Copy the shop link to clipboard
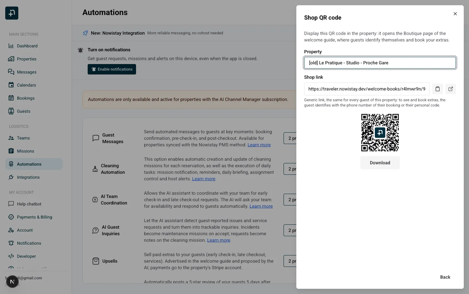Screen dimensions: 469x294 tap(437, 89)
